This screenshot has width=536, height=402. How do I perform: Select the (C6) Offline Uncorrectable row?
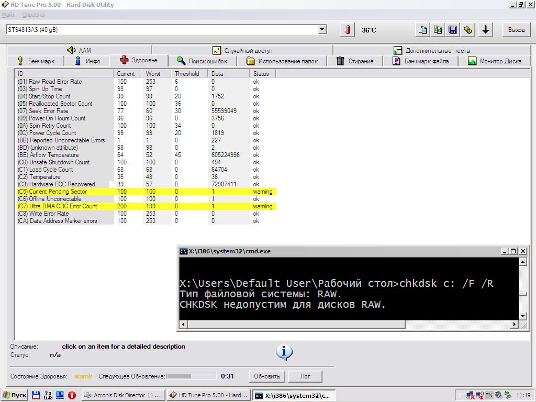click(147, 199)
